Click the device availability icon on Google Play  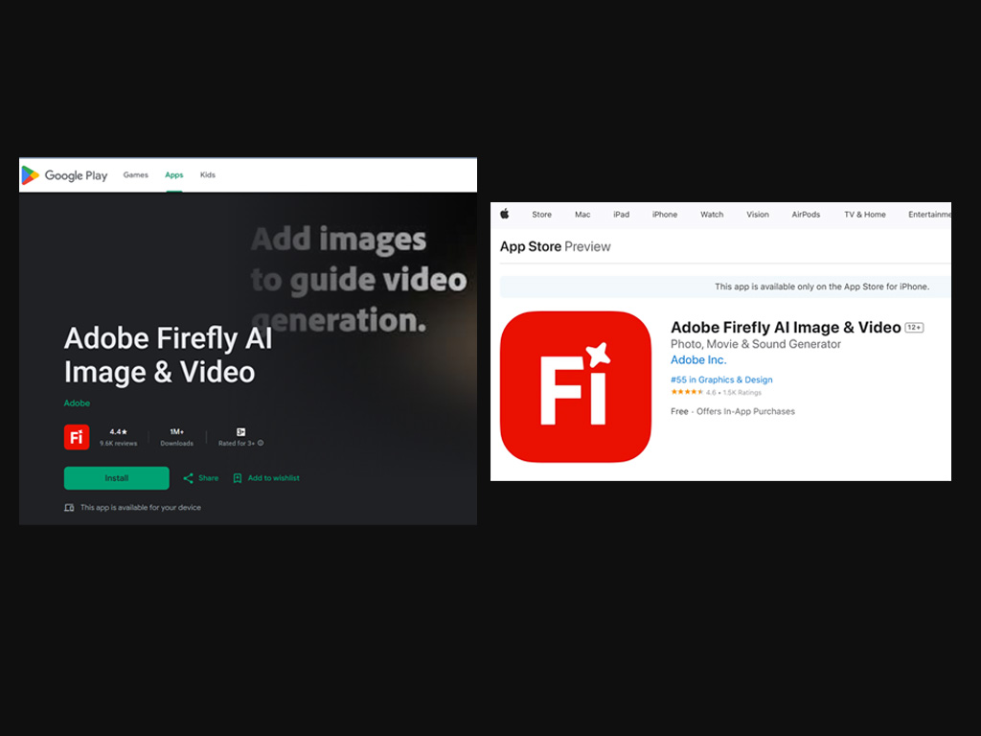click(x=69, y=508)
